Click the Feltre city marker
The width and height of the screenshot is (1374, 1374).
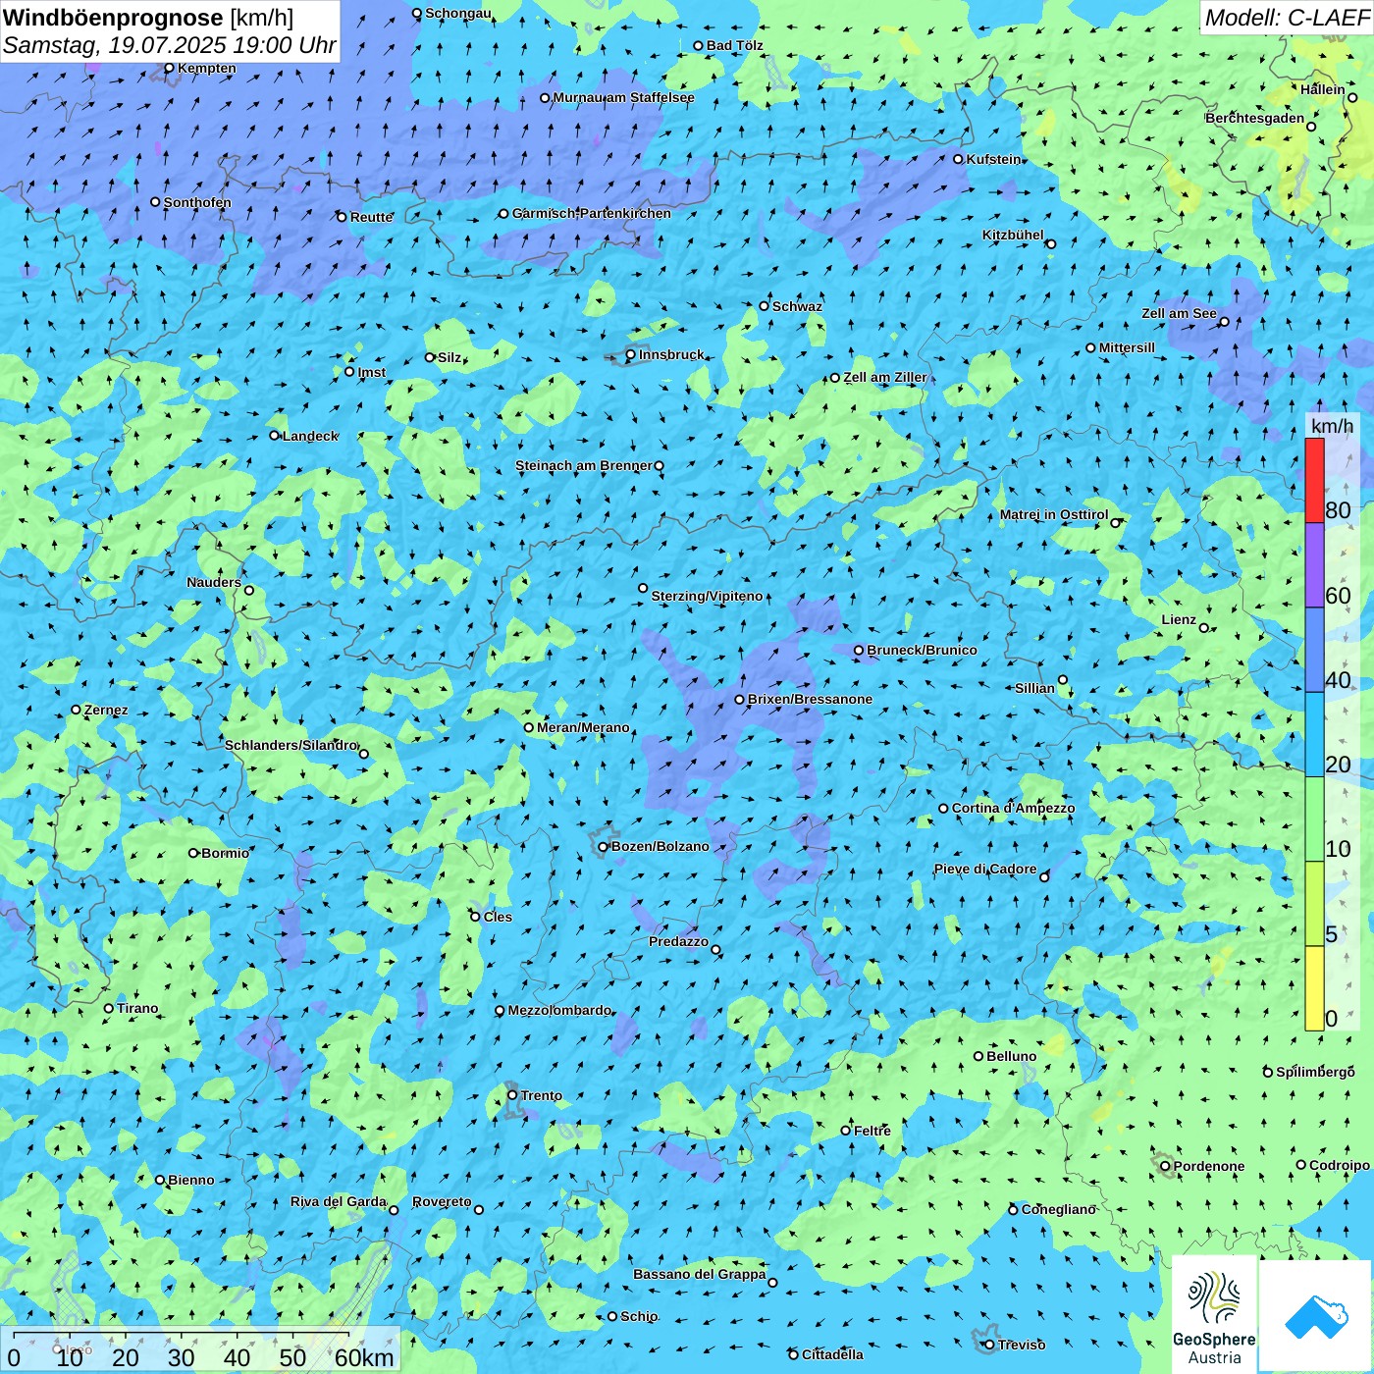(x=845, y=1131)
